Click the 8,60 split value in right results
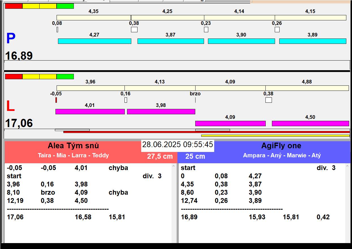352x249 pixels. pyautogui.click(x=188, y=192)
